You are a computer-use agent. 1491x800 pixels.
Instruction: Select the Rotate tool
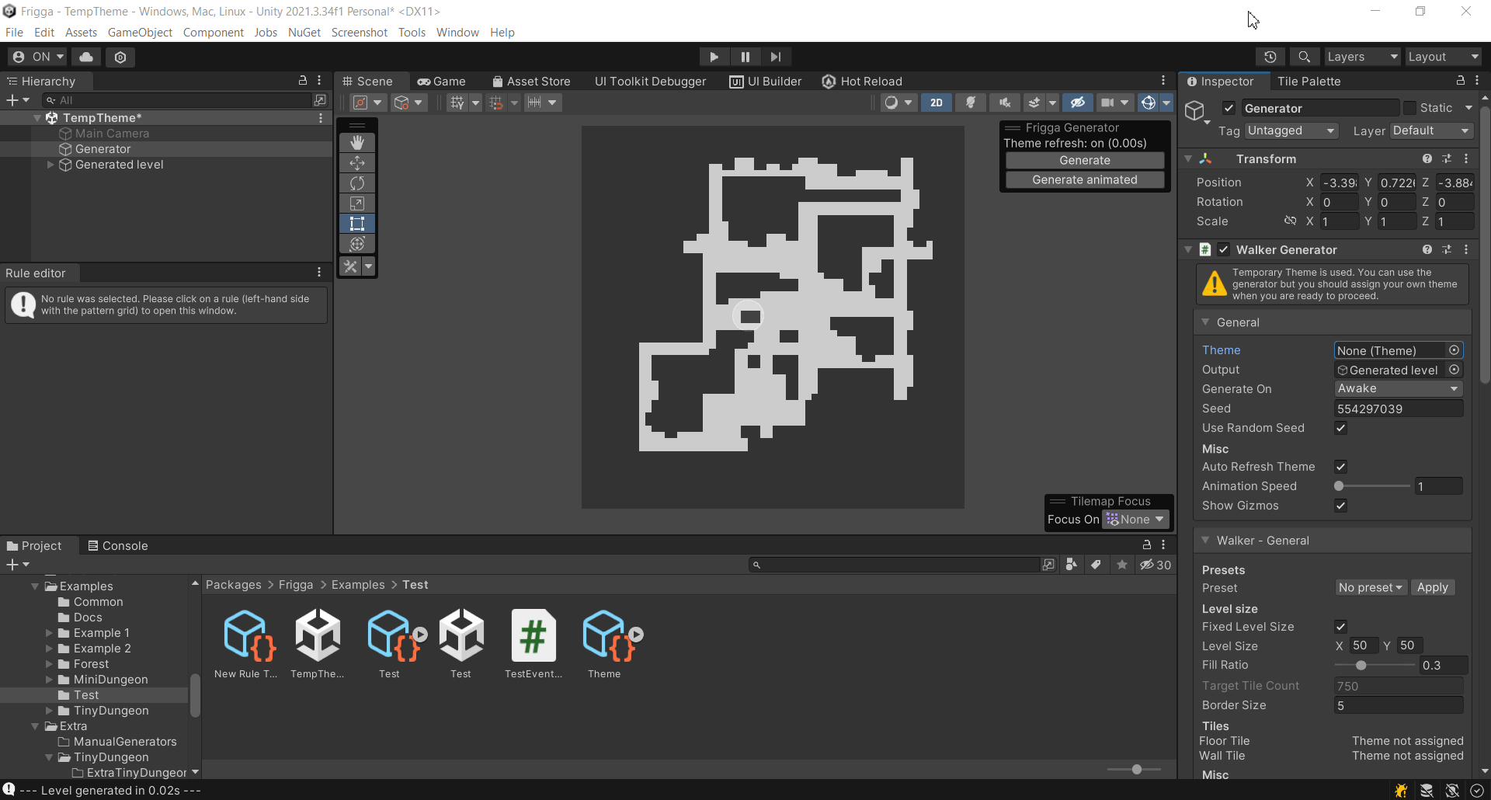(x=357, y=183)
